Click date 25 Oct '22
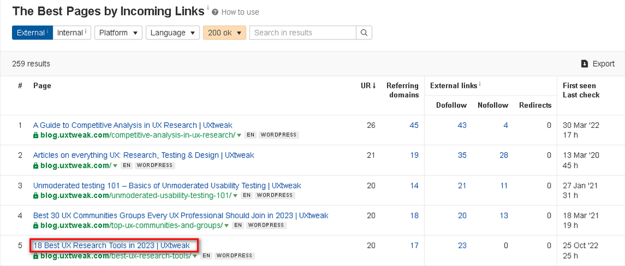Screen dimensions: 625x266 [x=581, y=246]
